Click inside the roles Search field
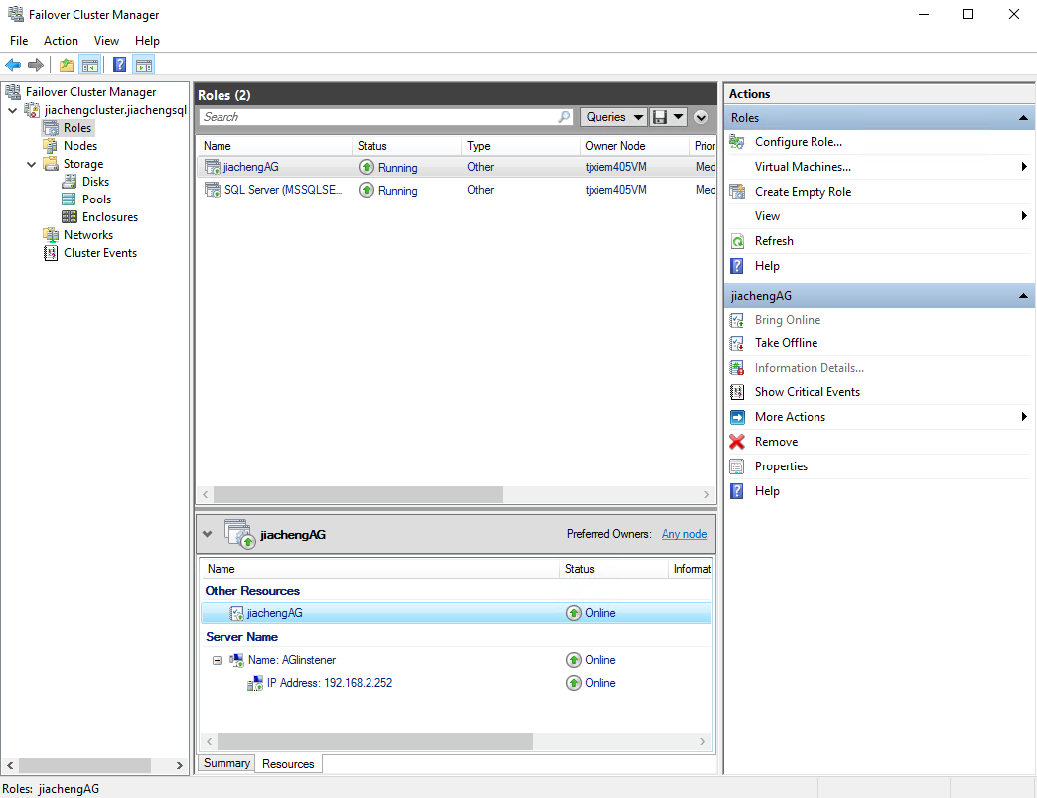 pyautogui.click(x=377, y=117)
